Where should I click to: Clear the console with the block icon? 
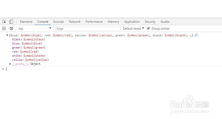(x=11, y=29)
